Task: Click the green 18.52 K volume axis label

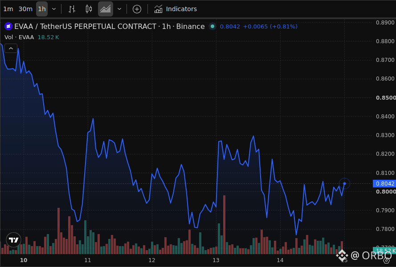Action: [x=384, y=251]
